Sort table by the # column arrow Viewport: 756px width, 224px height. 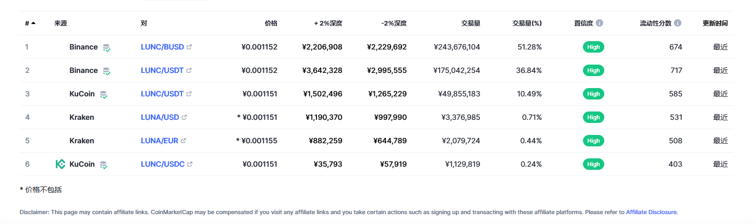pyautogui.click(x=33, y=23)
